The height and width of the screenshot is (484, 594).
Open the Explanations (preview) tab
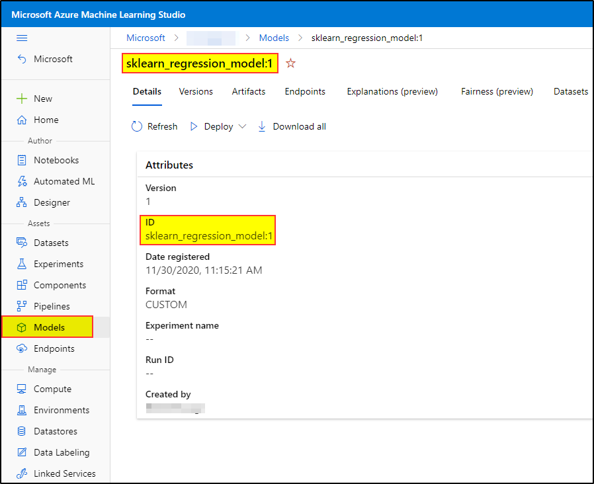392,92
